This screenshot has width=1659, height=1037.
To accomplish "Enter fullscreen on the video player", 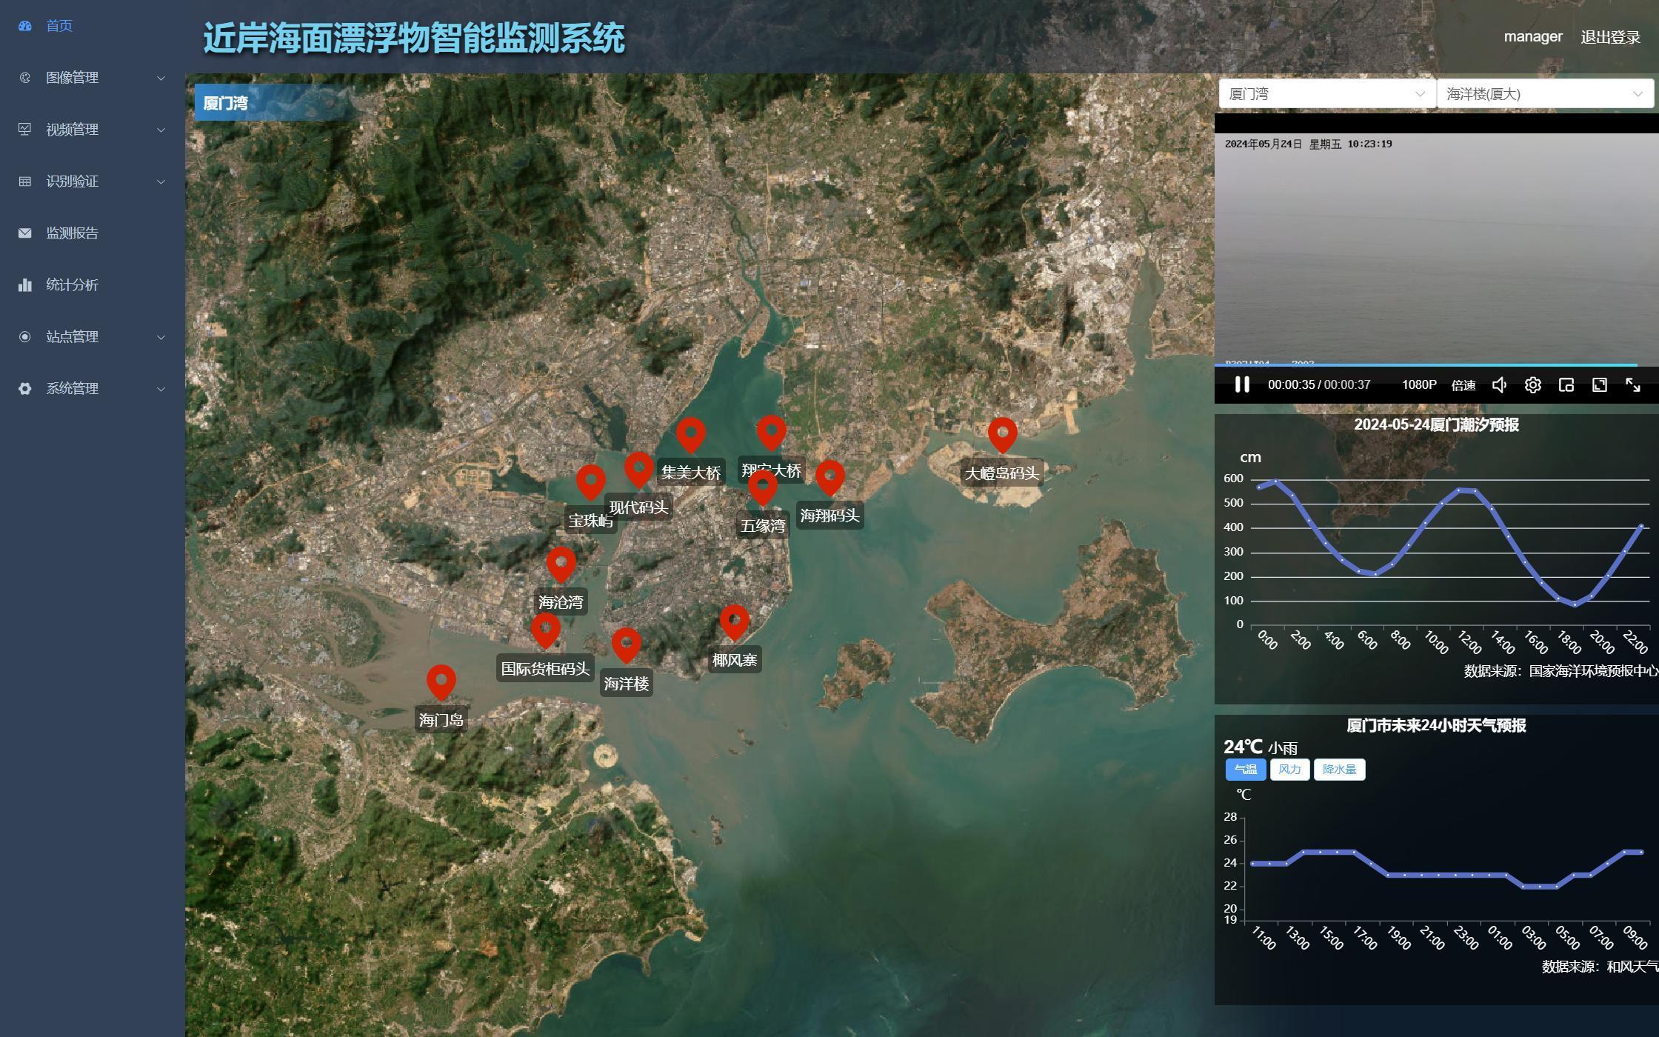I will (x=1632, y=385).
